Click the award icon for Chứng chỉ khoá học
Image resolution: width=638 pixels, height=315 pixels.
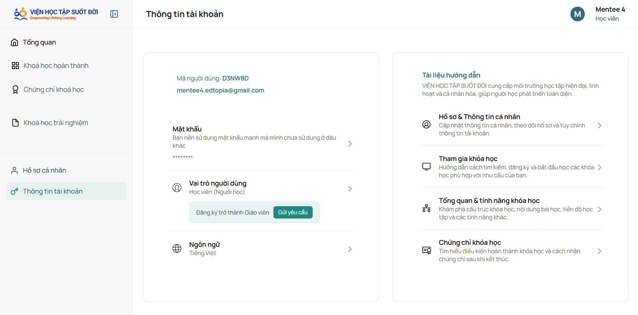(15, 89)
